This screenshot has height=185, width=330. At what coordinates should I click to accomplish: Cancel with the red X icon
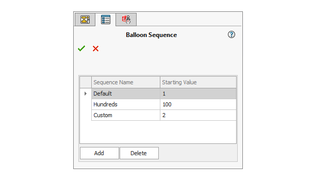(95, 49)
